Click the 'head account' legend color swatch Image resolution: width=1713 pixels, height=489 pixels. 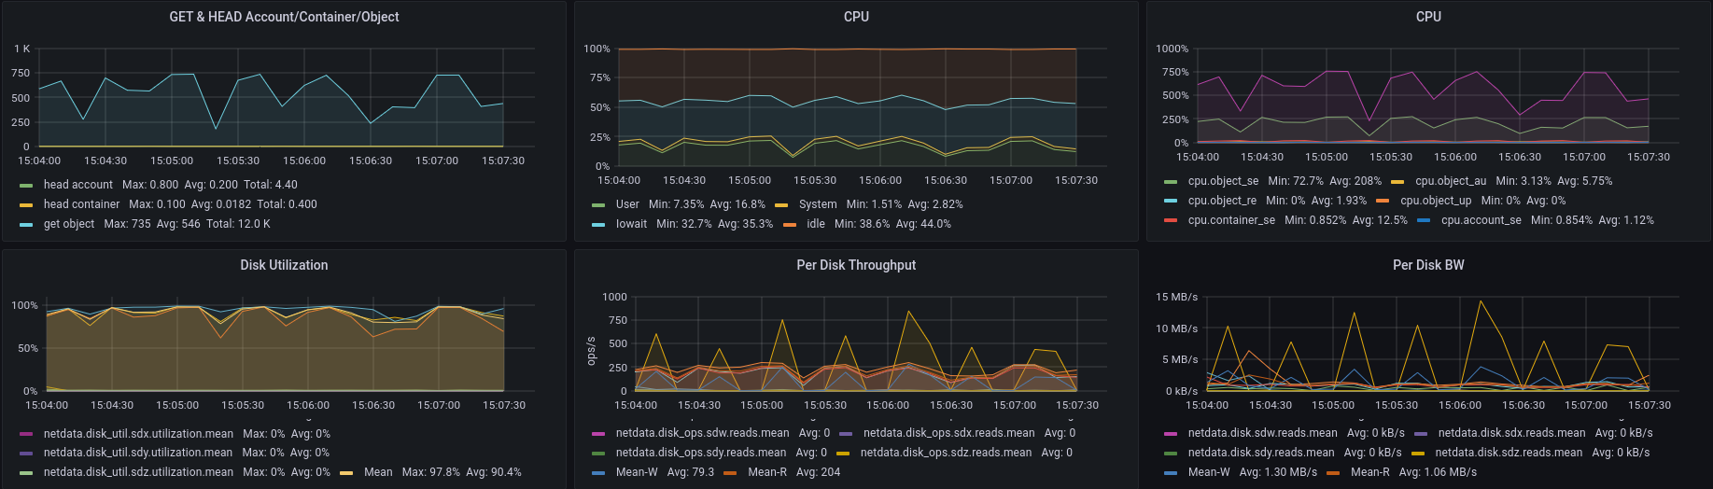pos(26,186)
